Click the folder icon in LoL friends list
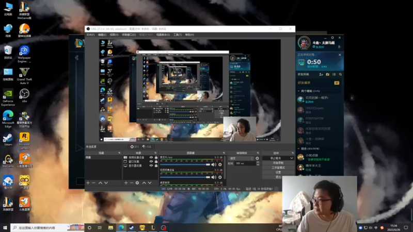Screen dimensions: 413x232 point(328,74)
